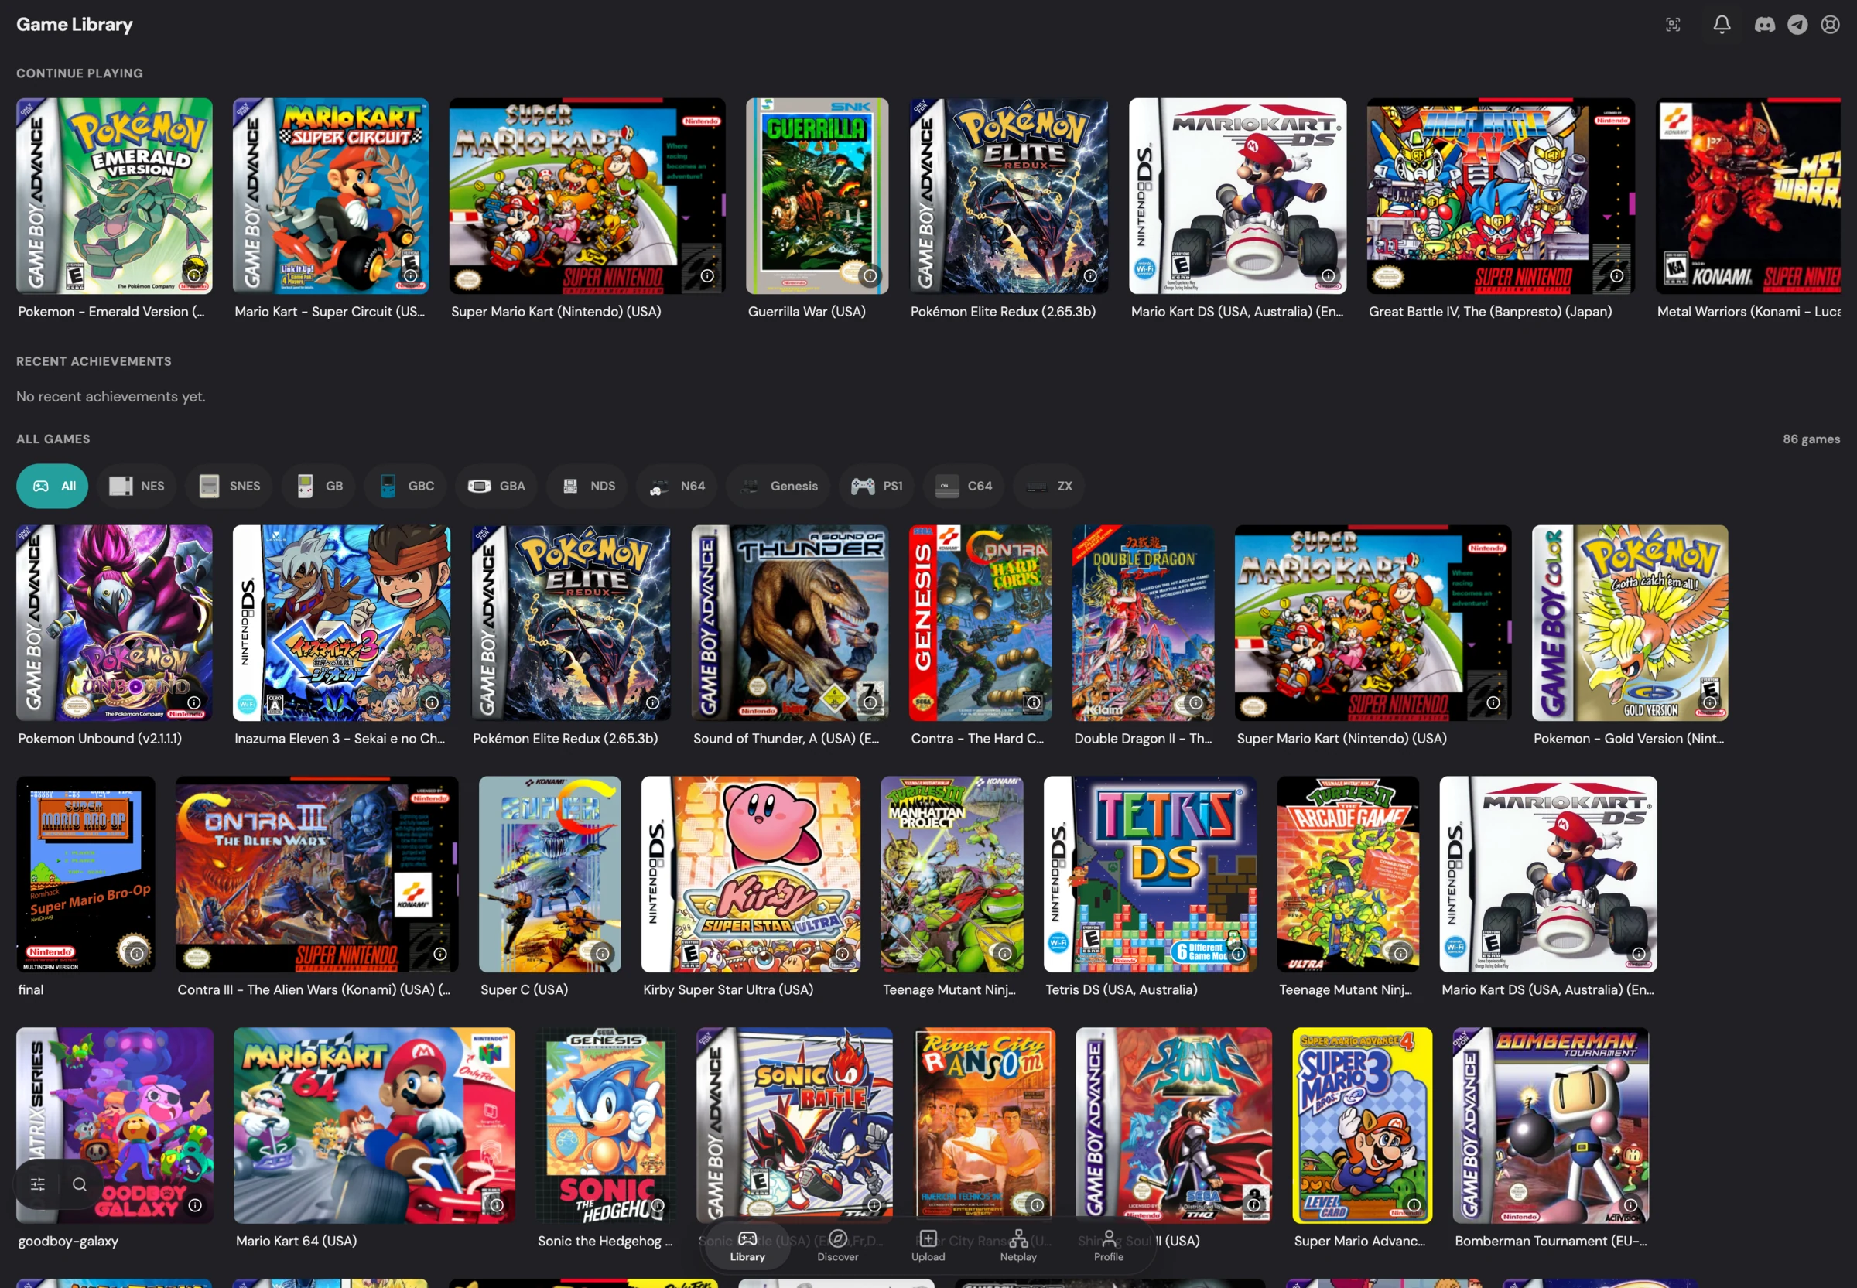Open Pokémon Elite Redux in Continue Playing
Viewport: 1857px width, 1288px height.
1009,196
